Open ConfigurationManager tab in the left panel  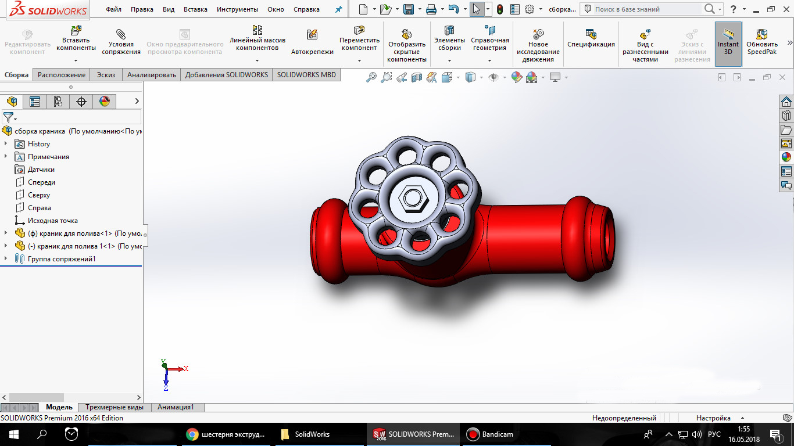pyautogui.click(x=58, y=102)
